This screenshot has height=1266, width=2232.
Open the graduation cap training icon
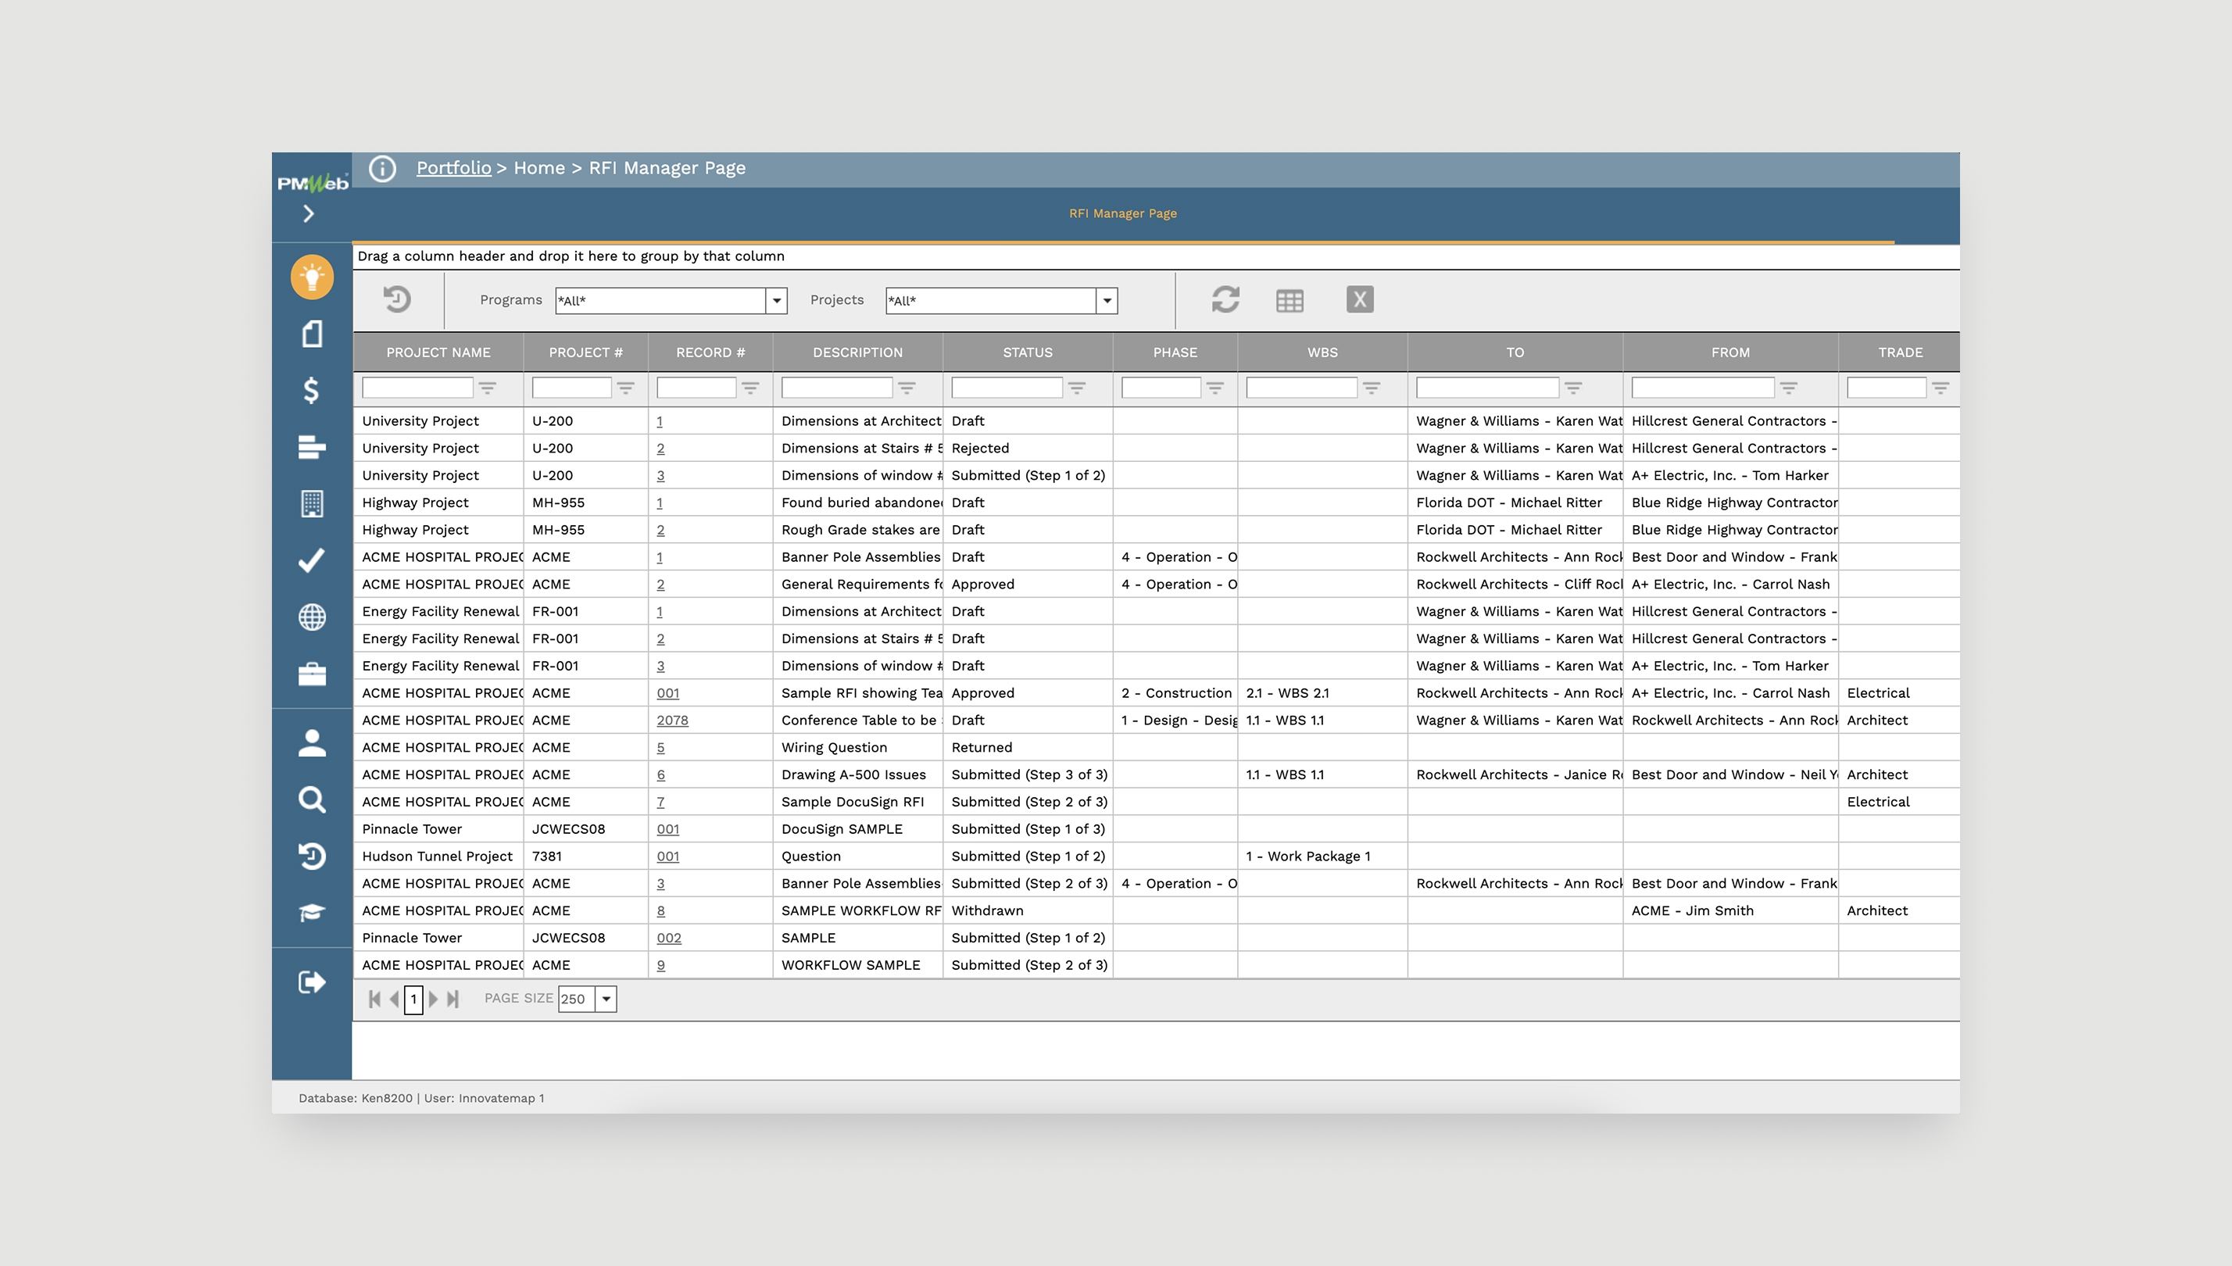(312, 912)
